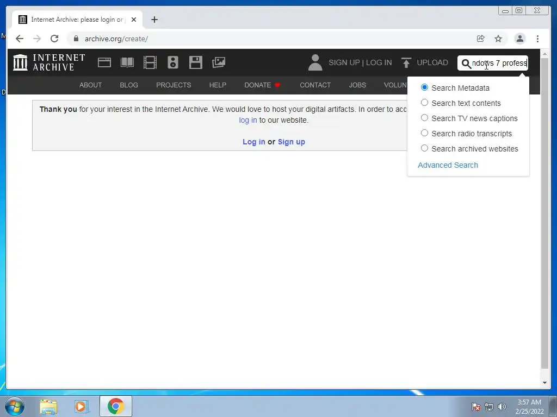Image resolution: width=557 pixels, height=417 pixels.
Task: Select Search text contents radio option
Action: 424,103
